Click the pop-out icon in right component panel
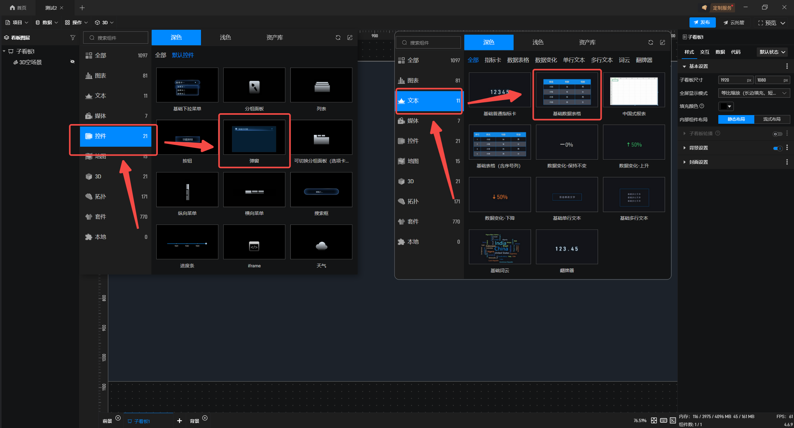Screen dimensions: 794x428 pyautogui.click(x=662, y=42)
